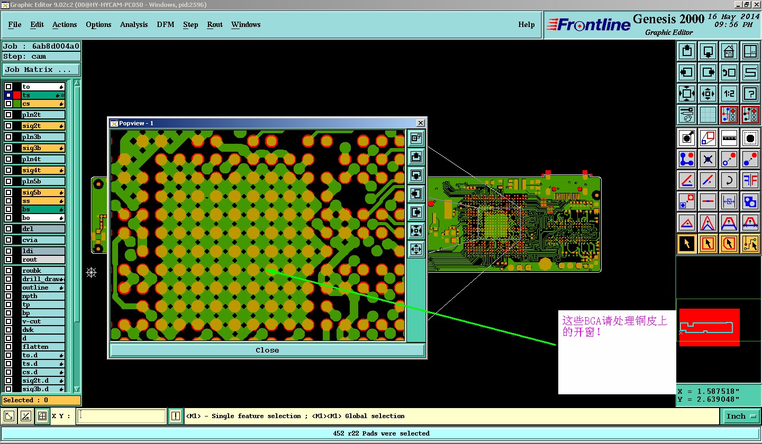Click Popview pan up icon
762x444 pixels.
[416, 157]
